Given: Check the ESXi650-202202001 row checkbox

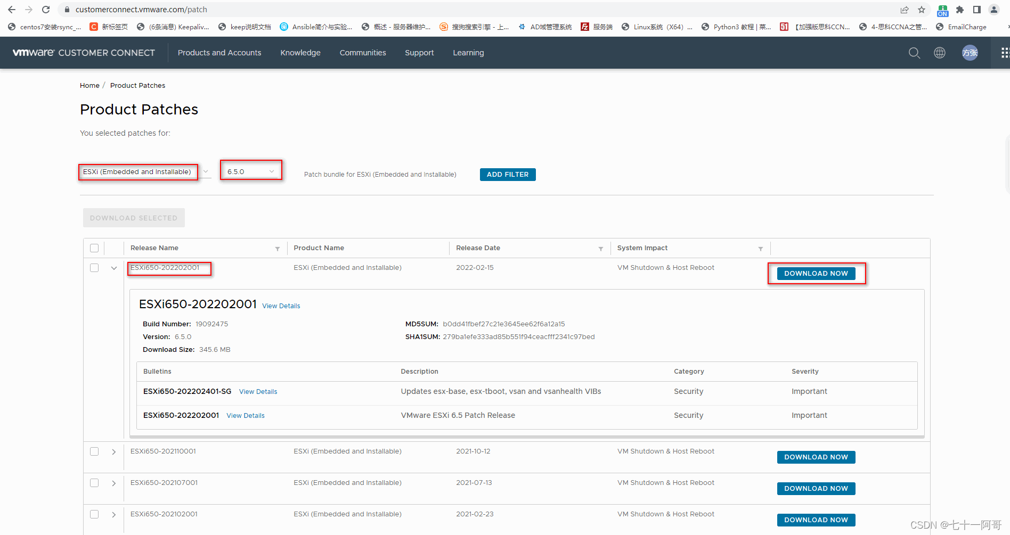Looking at the screenshot, I should [x=94, y=268].
